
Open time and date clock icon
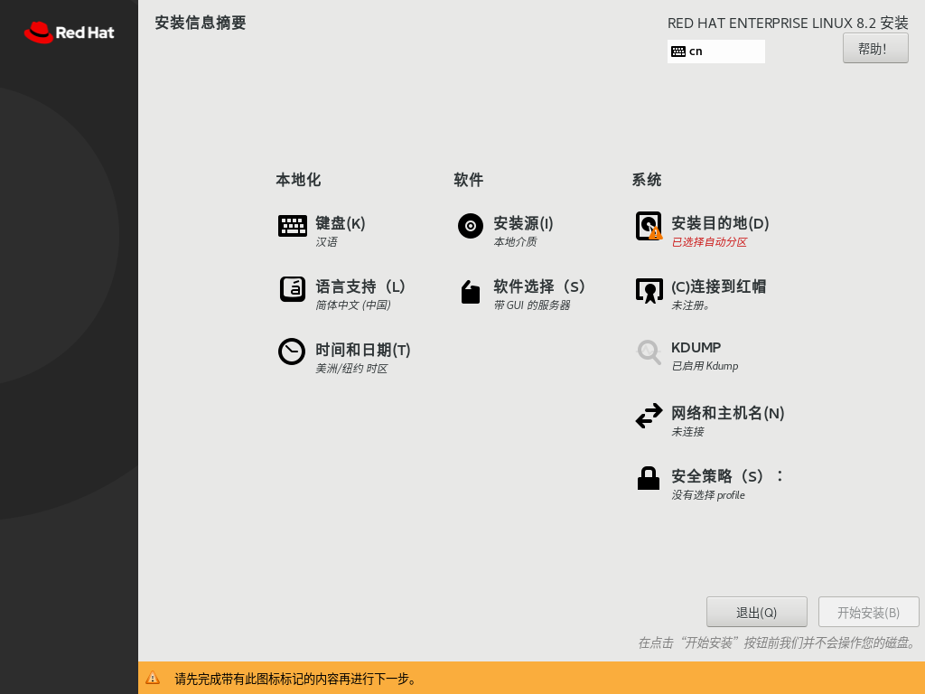click(x=292, y=352)
